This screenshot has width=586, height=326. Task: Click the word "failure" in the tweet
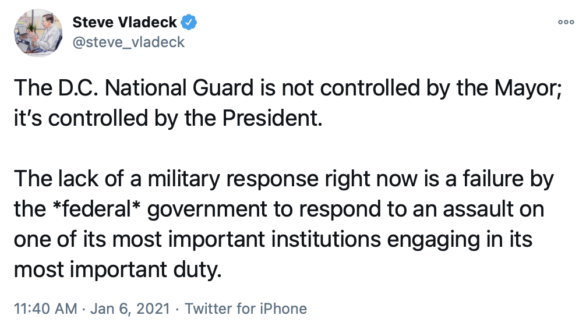[490, 179]
